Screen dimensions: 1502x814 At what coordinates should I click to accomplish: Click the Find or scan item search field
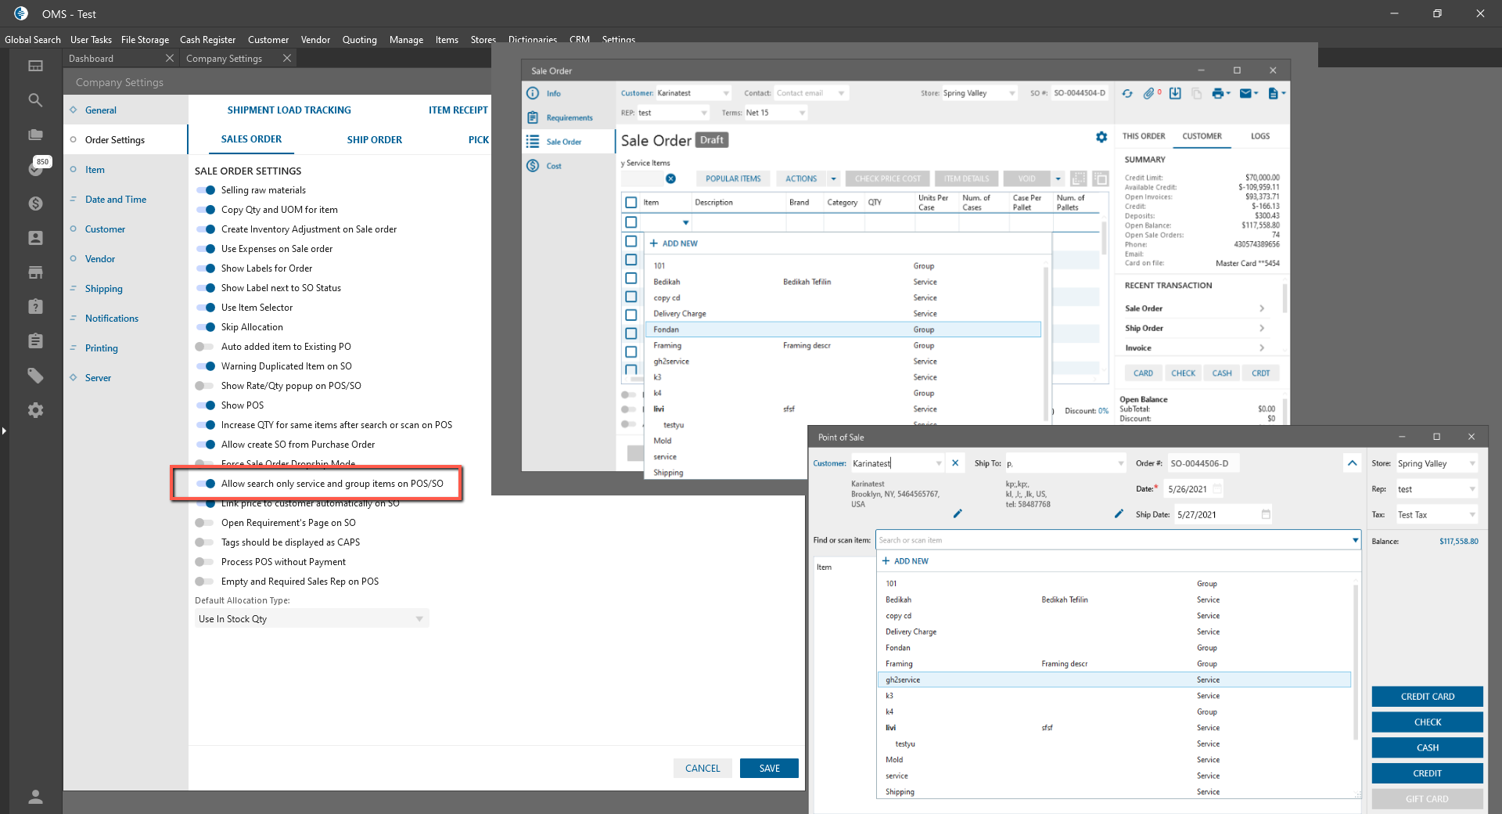click(1111, 540)
